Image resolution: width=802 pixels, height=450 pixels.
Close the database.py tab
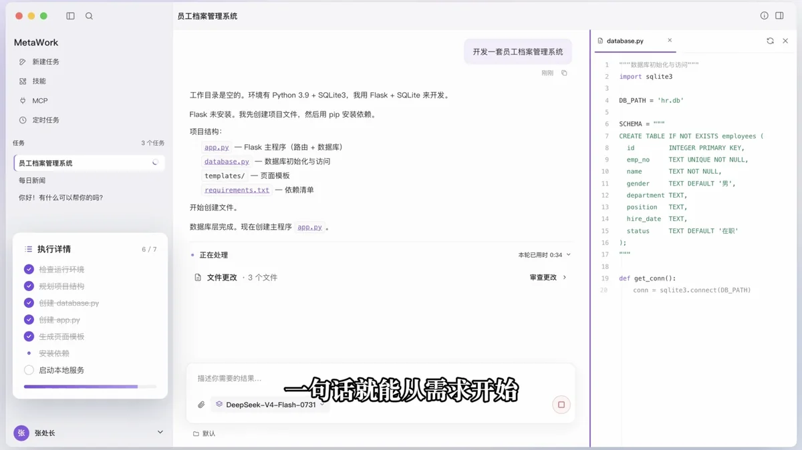[670, 41]
